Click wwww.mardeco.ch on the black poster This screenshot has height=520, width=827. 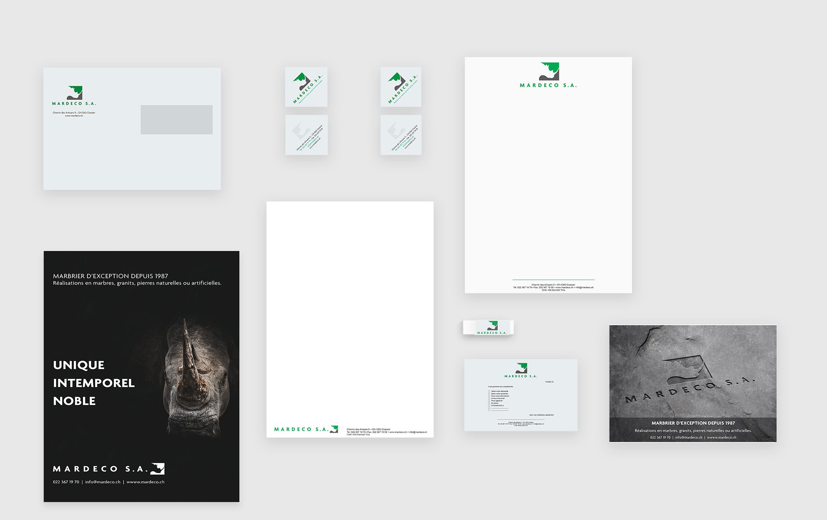coord(145,482)
